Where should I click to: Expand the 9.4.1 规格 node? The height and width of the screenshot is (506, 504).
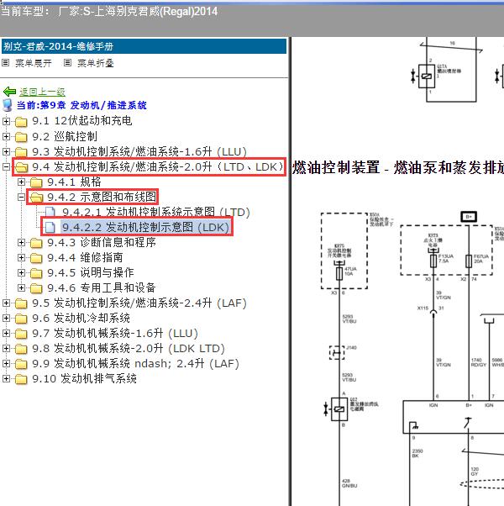click(x=21, y=182)
